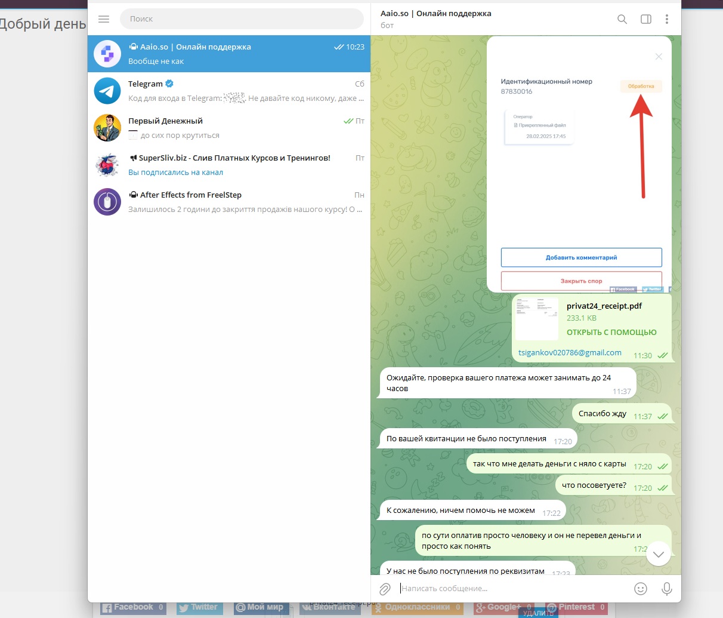
Task: Click the Прикрепленный файл operator card
Action: (539, 127)
